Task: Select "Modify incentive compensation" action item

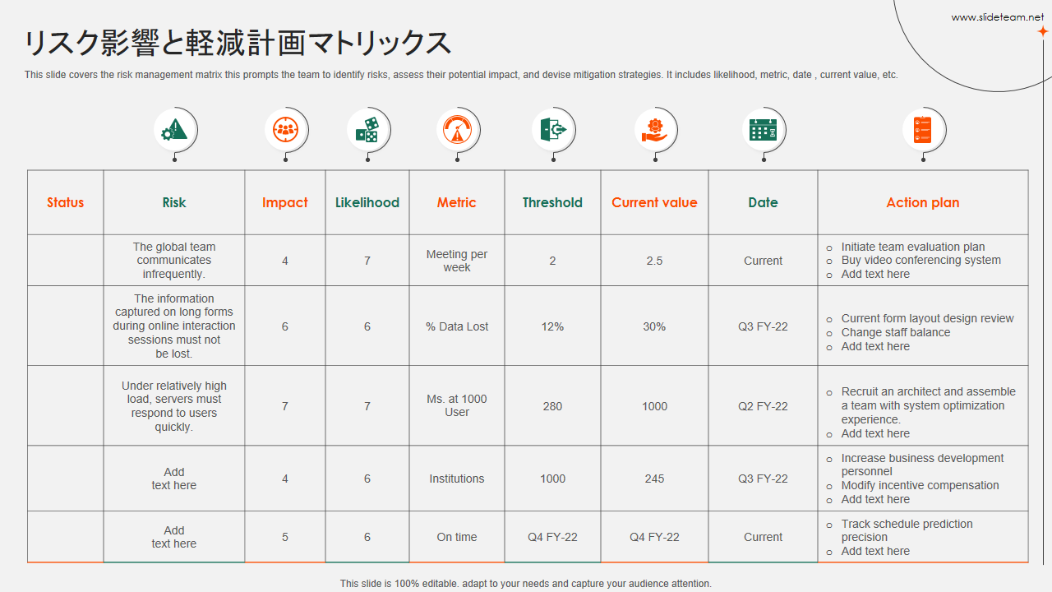Action: 920,486
